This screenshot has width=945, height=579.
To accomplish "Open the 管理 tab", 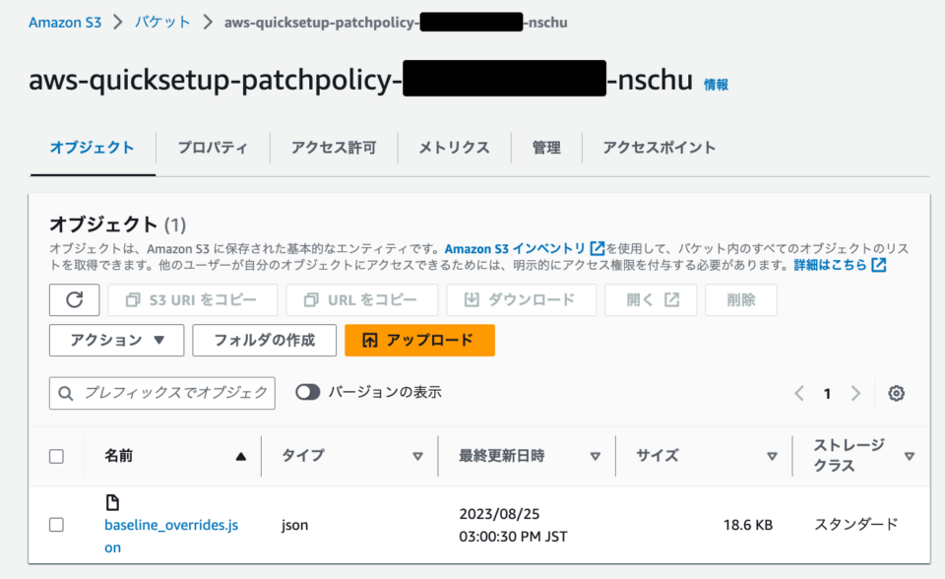I will point(546,147).
